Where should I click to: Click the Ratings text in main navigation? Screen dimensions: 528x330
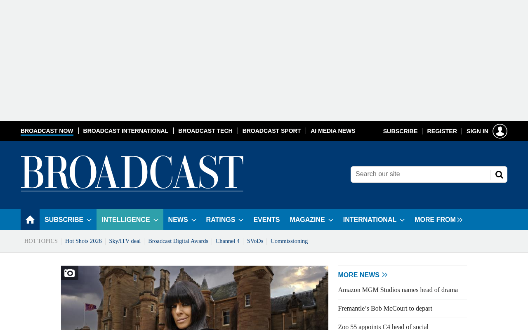tap(221, 220)
